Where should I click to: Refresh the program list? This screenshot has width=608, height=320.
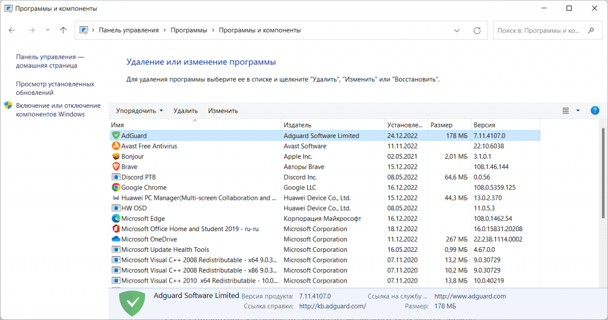click(477, 31)
